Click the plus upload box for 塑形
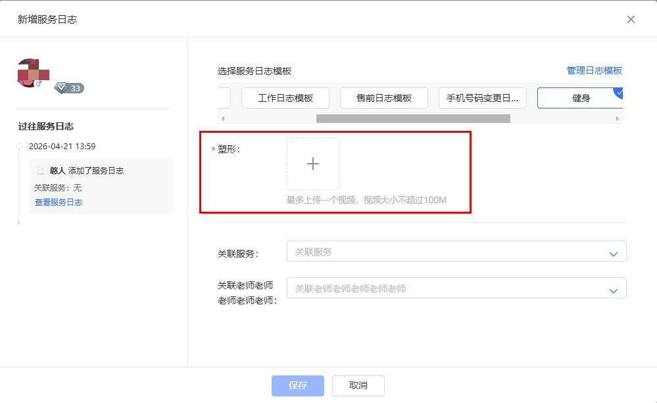This screenshot has width=657, height=403. 313,164
